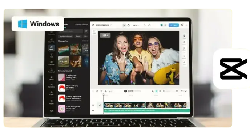Open the Audio panel in sidebar
The width and height of the screenshot is (250, 131).
(x=51, y=48)
